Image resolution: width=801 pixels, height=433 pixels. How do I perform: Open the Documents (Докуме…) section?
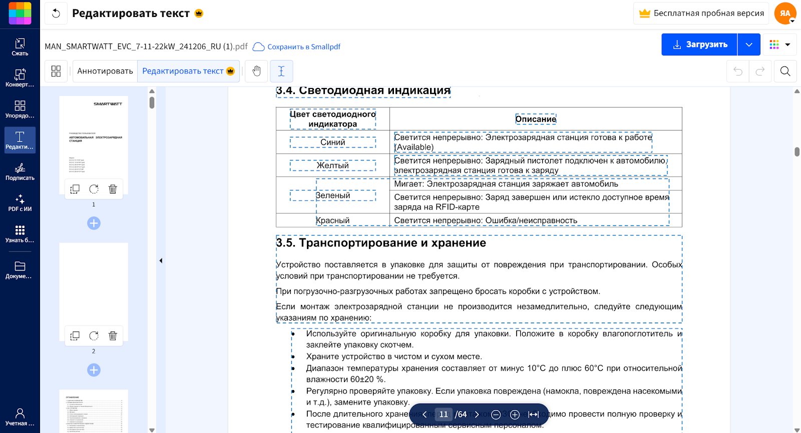tap(20, 269)
